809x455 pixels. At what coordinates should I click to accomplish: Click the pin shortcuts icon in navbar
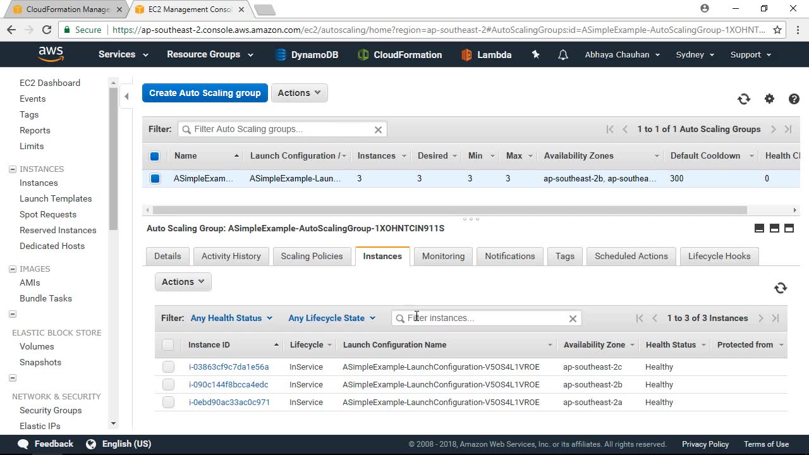[535, 55]
